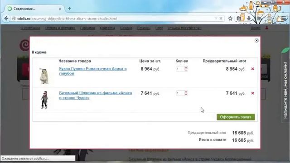Screen dimensions: 290x163
Task: Click the 7 641 руб. unit price
Action: pos(150,93)
